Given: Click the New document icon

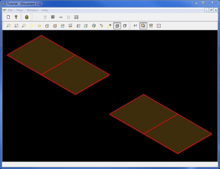Looking at the screenshot, I should pos(8,17).
